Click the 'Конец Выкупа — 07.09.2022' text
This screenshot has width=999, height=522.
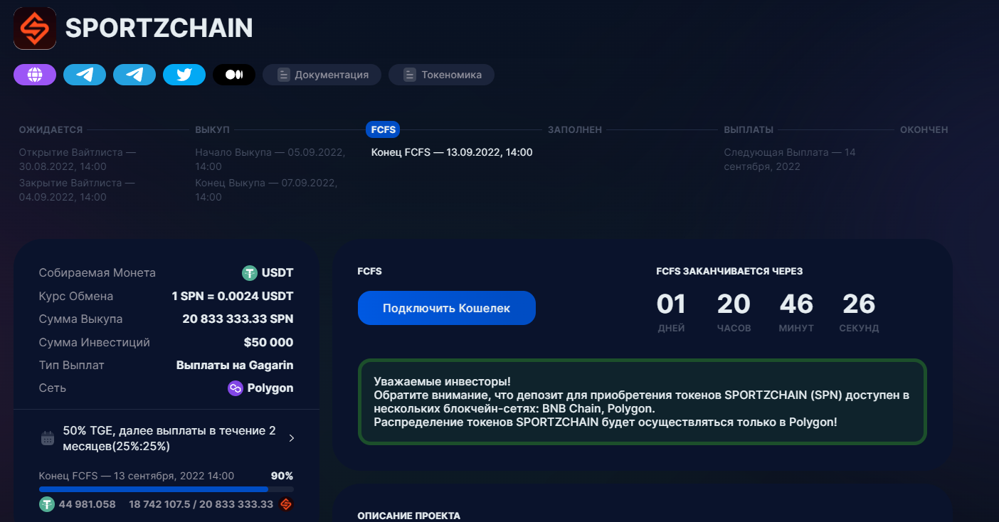(266, 190)
